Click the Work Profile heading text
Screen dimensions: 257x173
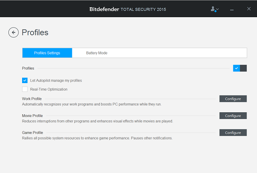click(32, 99)
